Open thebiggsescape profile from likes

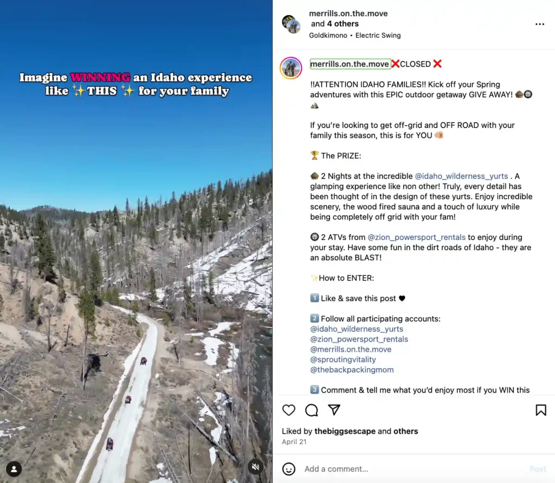345,432
